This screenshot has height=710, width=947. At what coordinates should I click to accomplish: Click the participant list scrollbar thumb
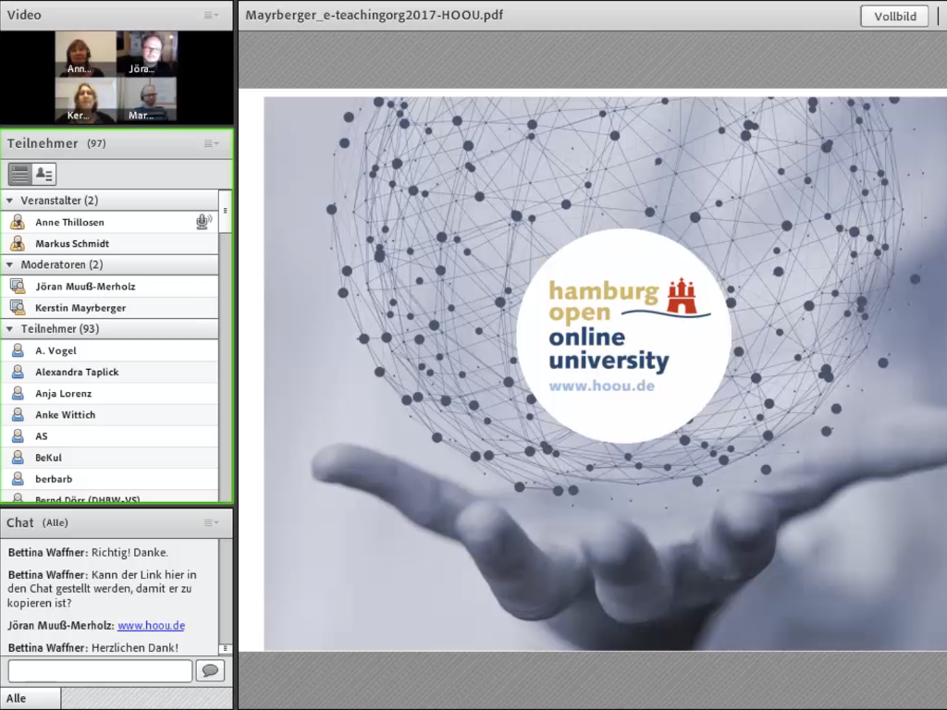(x=225, y=212)
